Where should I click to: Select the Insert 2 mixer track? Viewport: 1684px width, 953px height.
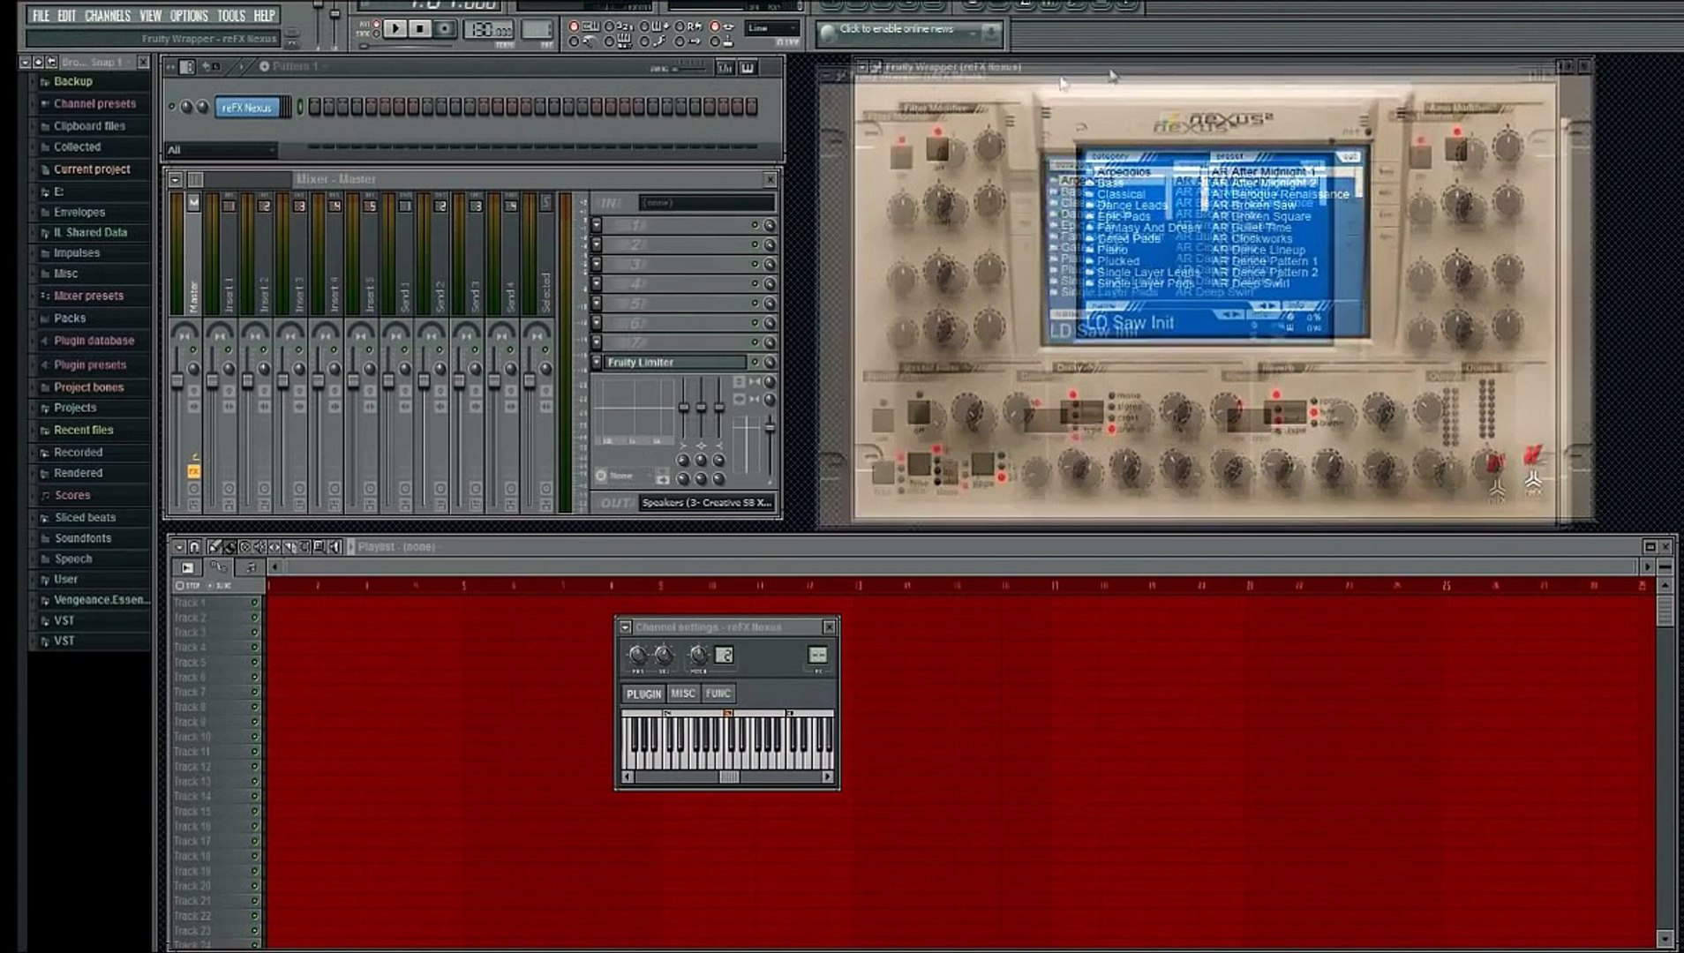pyautogui.click(x=264, y=256)
